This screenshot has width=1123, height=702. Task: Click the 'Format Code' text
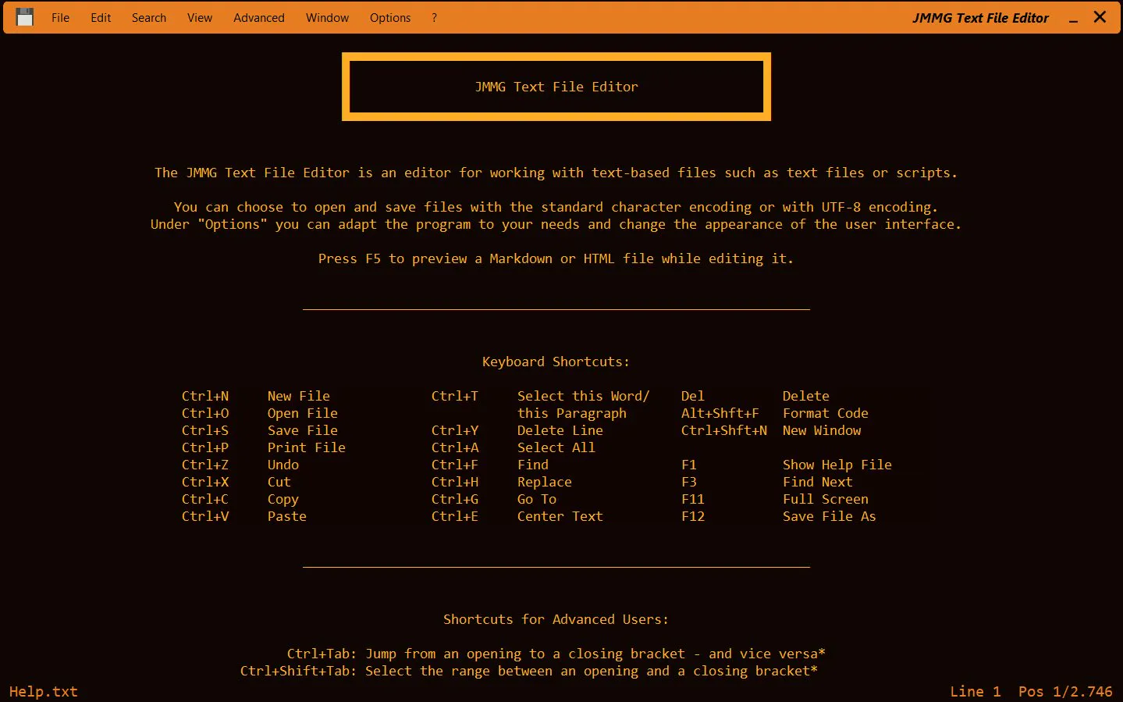[x=826, y=413]
